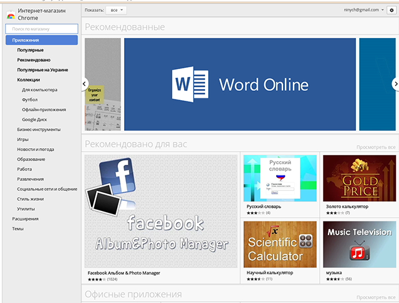Open the Игры category

tap(23, 139)
